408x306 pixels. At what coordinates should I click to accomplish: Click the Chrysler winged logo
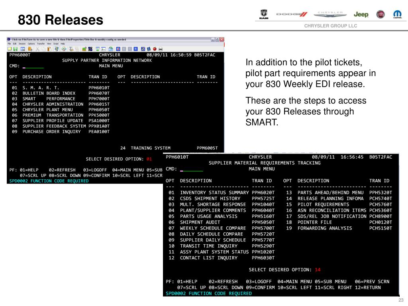click(330, 14)
